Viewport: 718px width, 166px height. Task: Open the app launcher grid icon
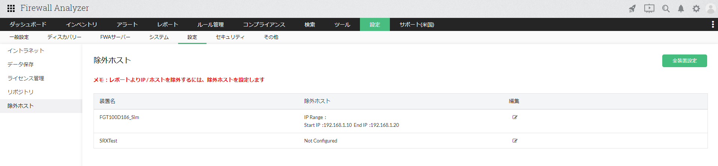pos(11,8)
